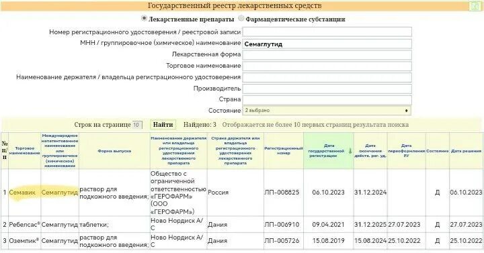Sort by Дата окончания действия header
The height and width of the screenshot is (253, 484).
[x=370, y=151]
